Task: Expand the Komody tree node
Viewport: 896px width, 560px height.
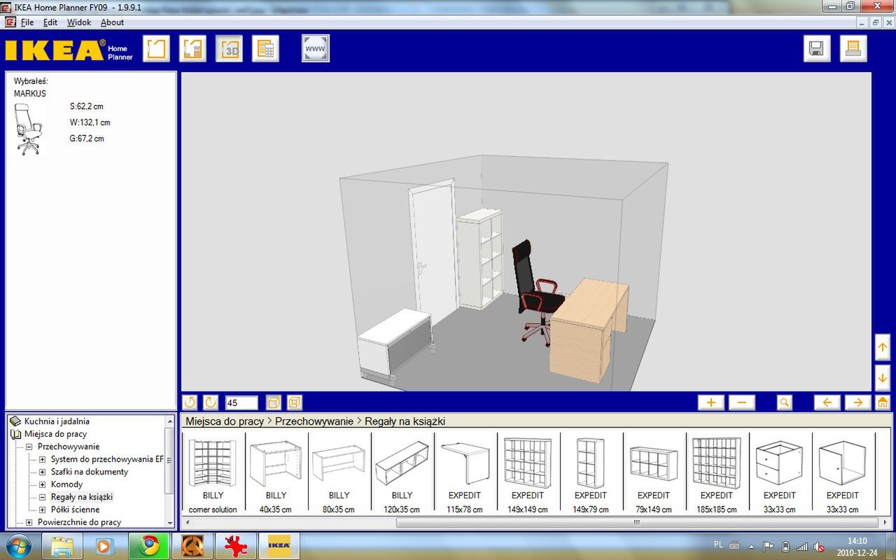Action: coord(42,484)
